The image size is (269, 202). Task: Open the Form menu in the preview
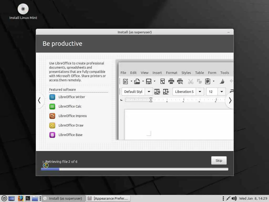click(212, 73)
